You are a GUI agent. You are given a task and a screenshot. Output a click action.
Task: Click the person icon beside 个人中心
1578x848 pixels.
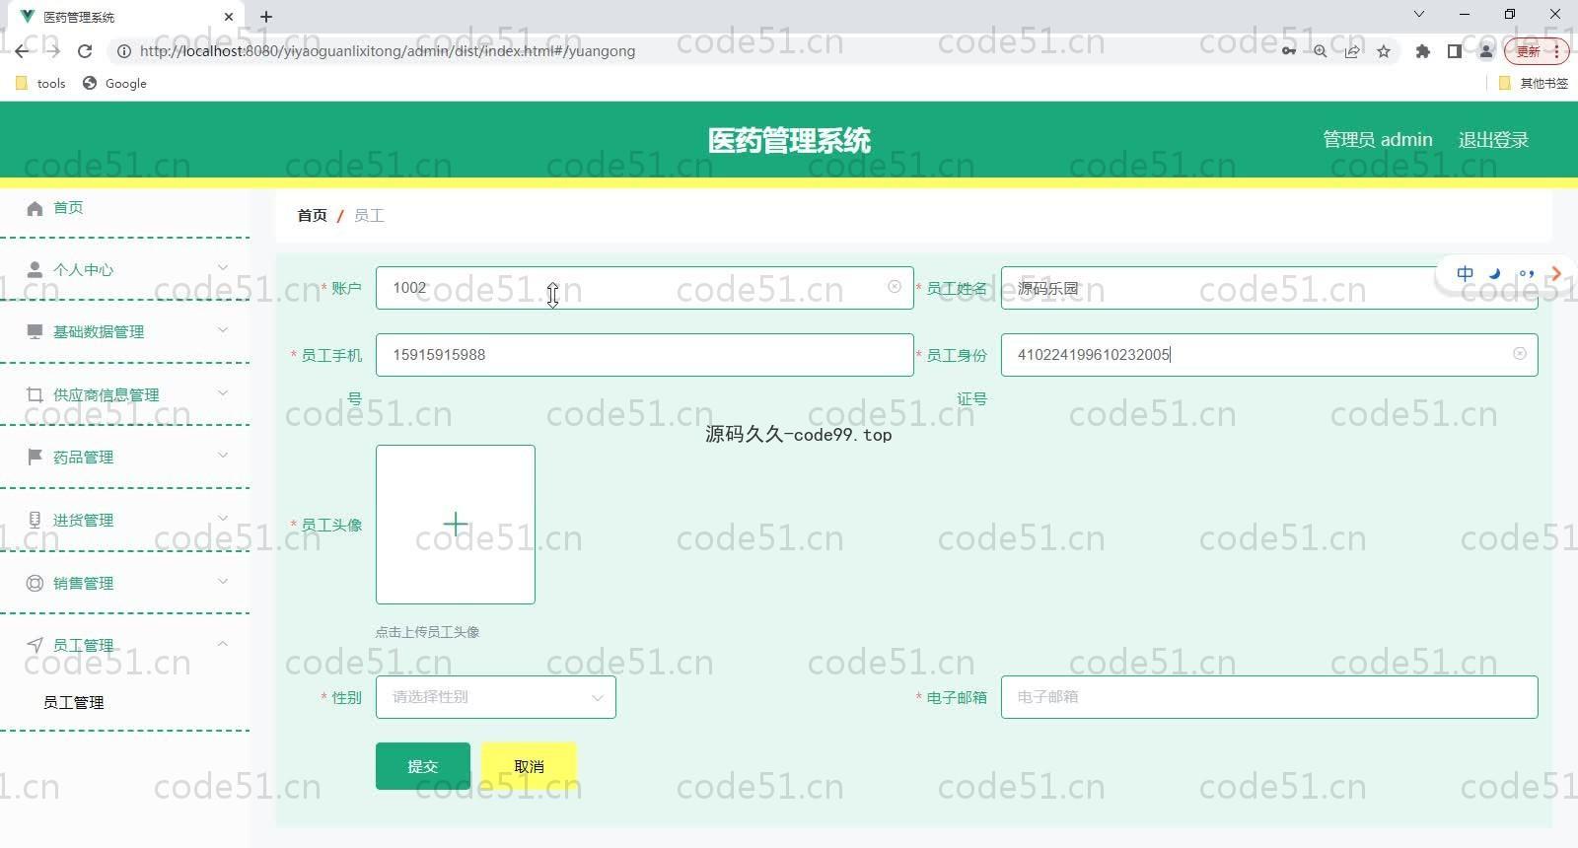click(x=36, y=269)
